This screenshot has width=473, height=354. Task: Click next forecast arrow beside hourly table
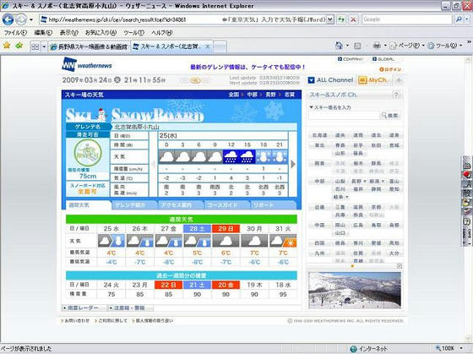click(x=292, y=164)
